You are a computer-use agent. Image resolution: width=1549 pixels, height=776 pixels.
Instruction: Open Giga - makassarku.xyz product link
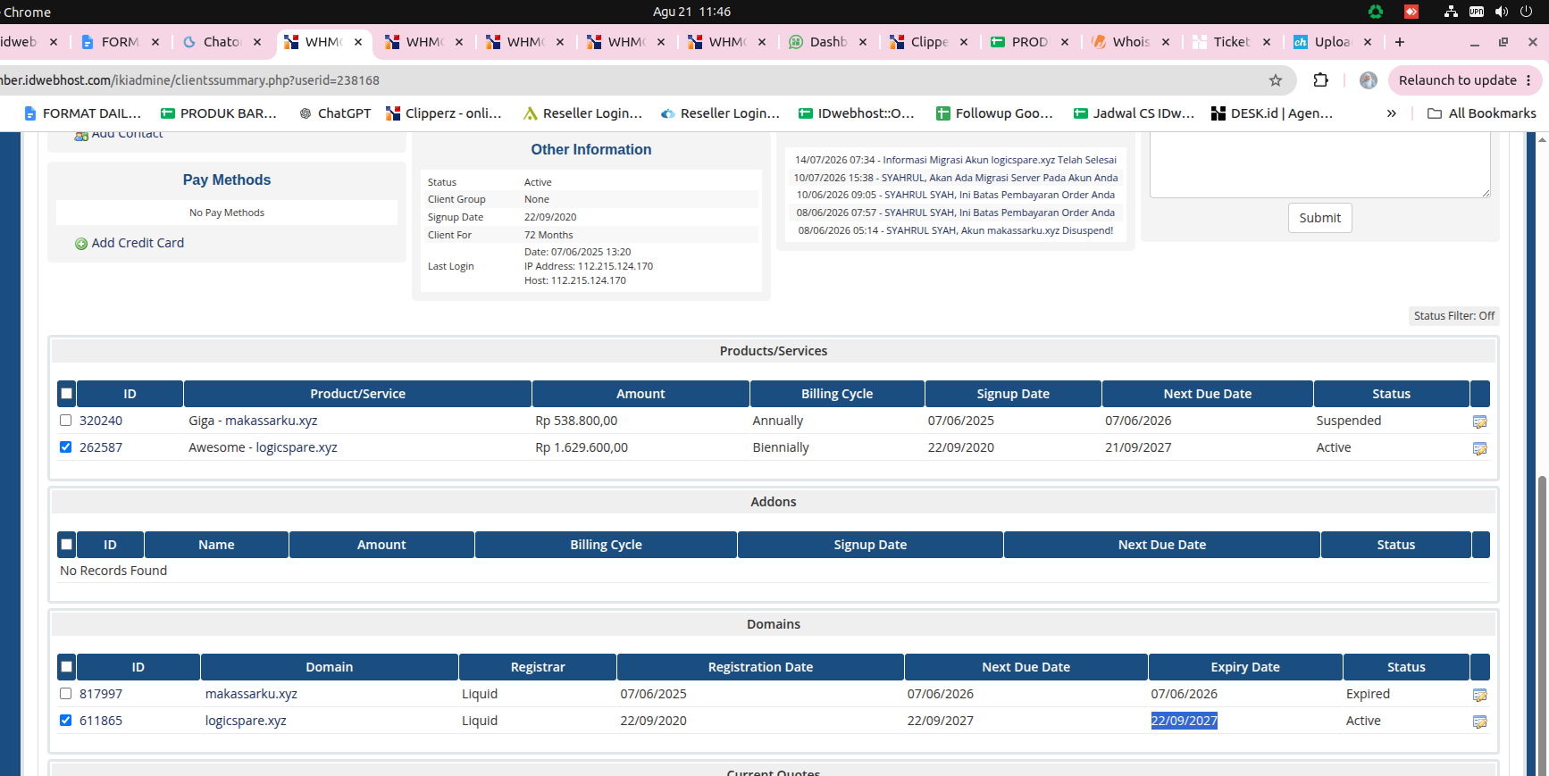click(253, 421)
